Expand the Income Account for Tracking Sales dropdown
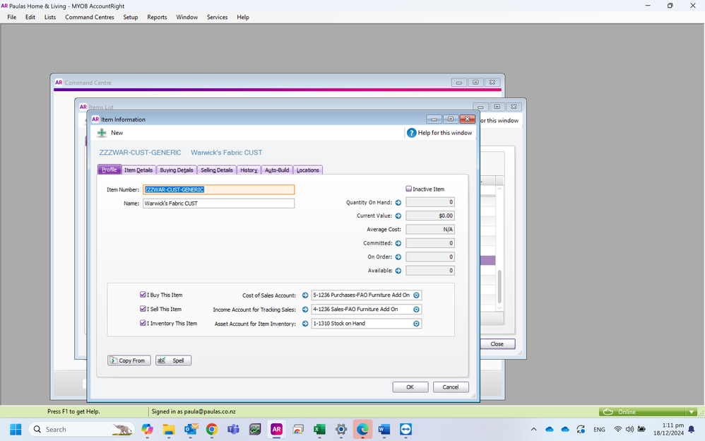Viewport: 705px width, 441px height. point(417,310)
